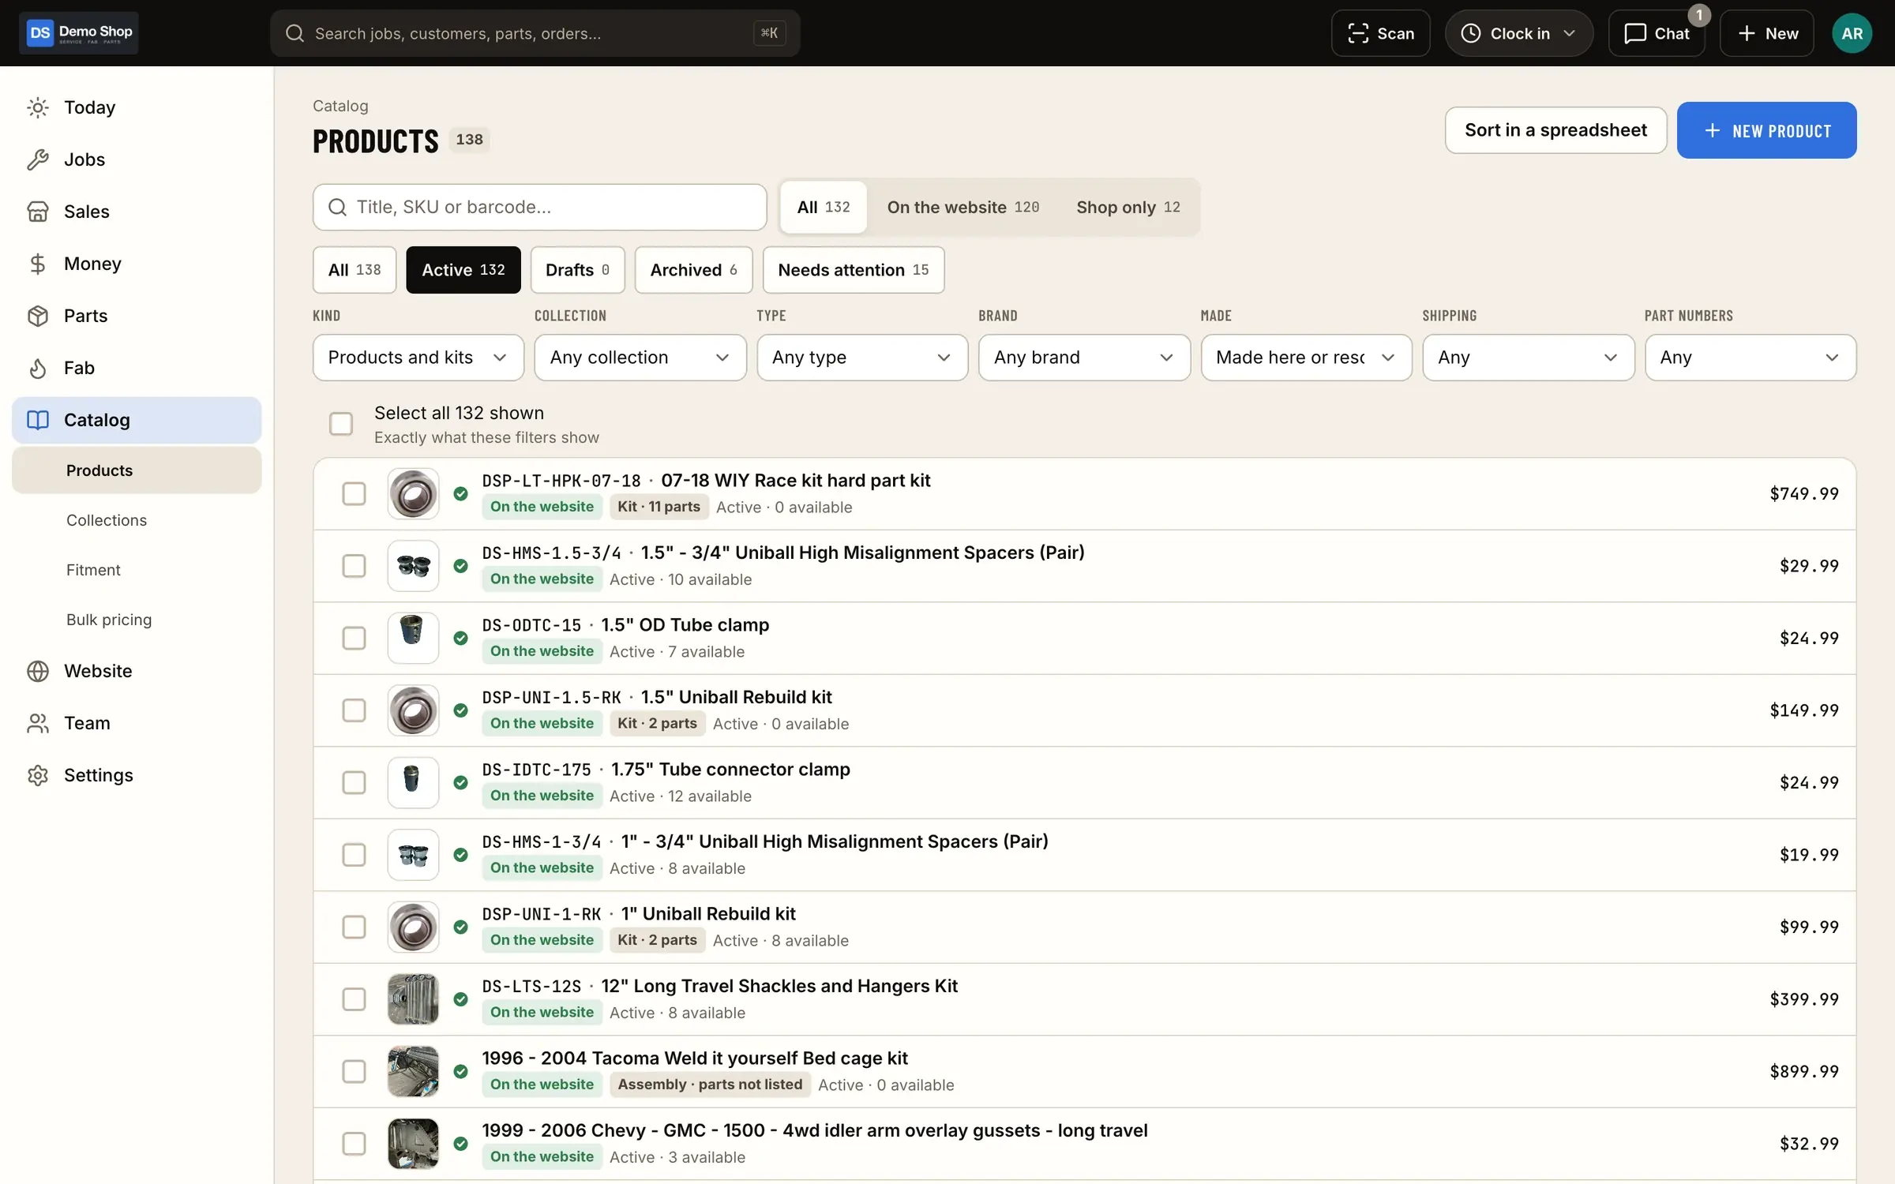Click the Clock in clock icon
This screenshot has height=1184, width=1895.
pyautogui.click(x=1470, y=33)
